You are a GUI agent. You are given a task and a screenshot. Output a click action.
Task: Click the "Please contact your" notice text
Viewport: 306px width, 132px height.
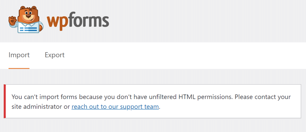tap(263, 97)
